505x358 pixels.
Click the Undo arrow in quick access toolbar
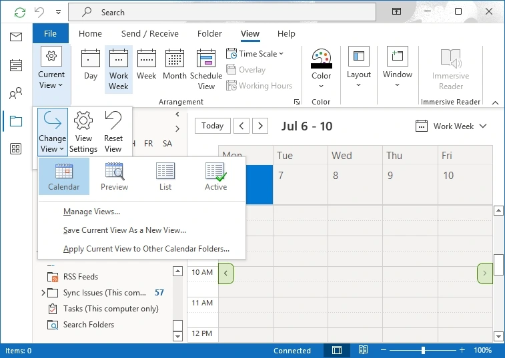(x=39, y=13)
